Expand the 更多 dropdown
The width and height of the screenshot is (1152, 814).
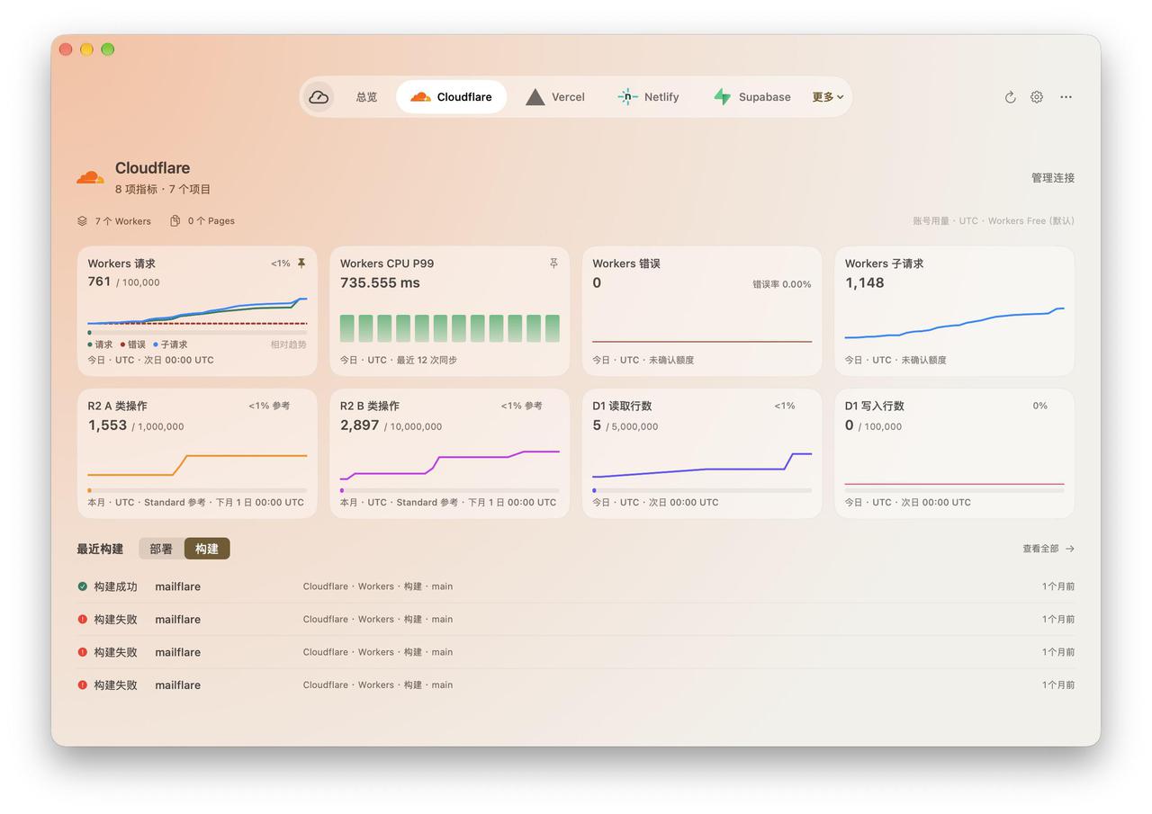click(x=828, y=97)
